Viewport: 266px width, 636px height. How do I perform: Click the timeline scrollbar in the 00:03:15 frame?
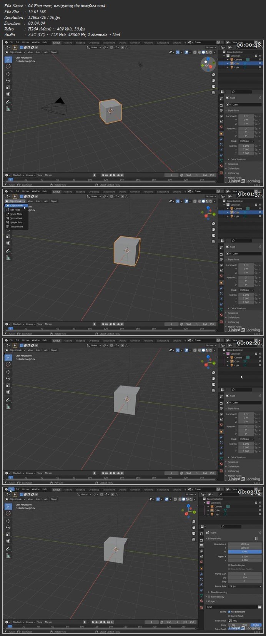pyautogui.click(x=101, y=629)
